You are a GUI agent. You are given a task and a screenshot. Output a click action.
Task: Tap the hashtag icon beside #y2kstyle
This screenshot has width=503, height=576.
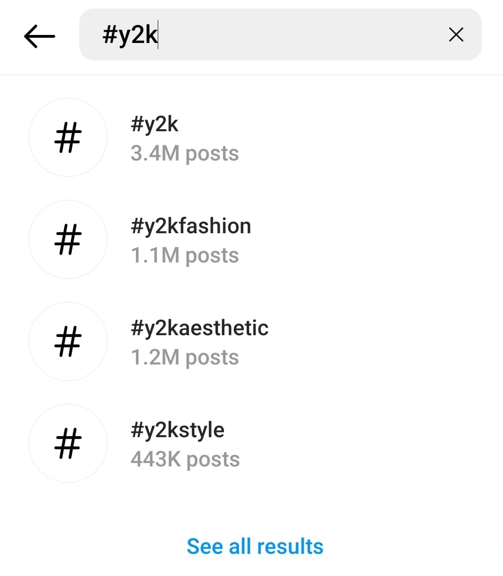click(68, 443)
